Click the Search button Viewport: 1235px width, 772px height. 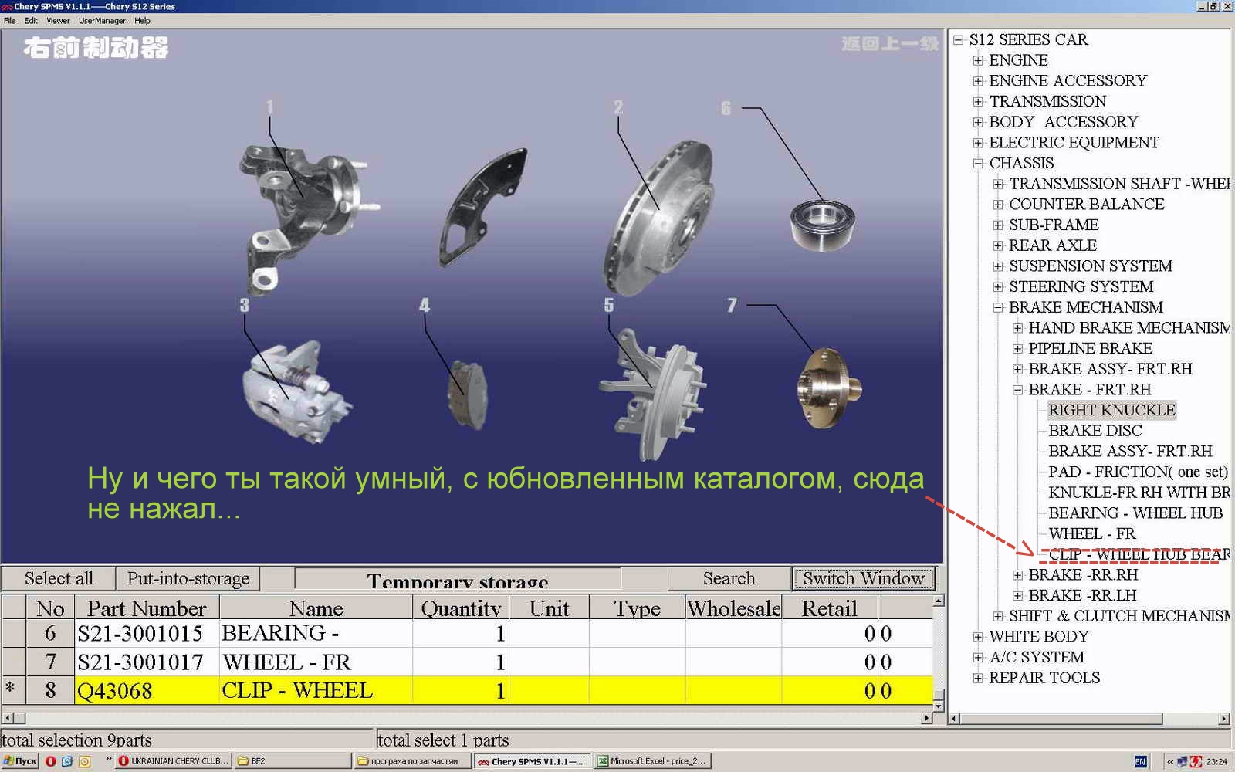click(x=729, y=578)
